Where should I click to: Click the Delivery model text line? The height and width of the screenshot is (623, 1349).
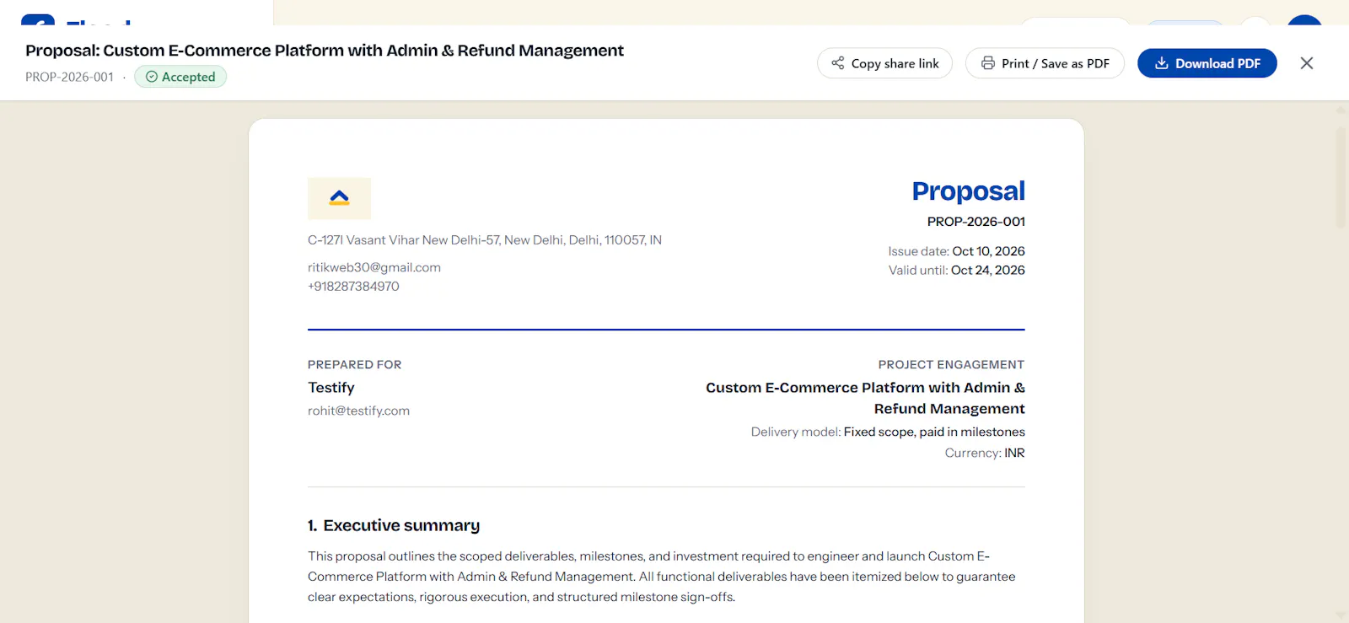[x=888, y=432]
